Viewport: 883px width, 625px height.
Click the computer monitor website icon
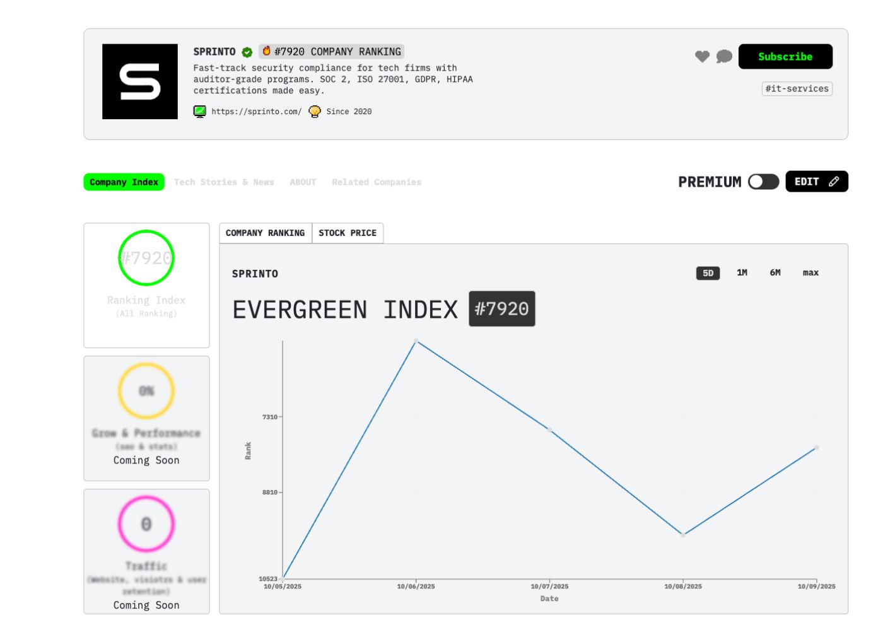200,112
